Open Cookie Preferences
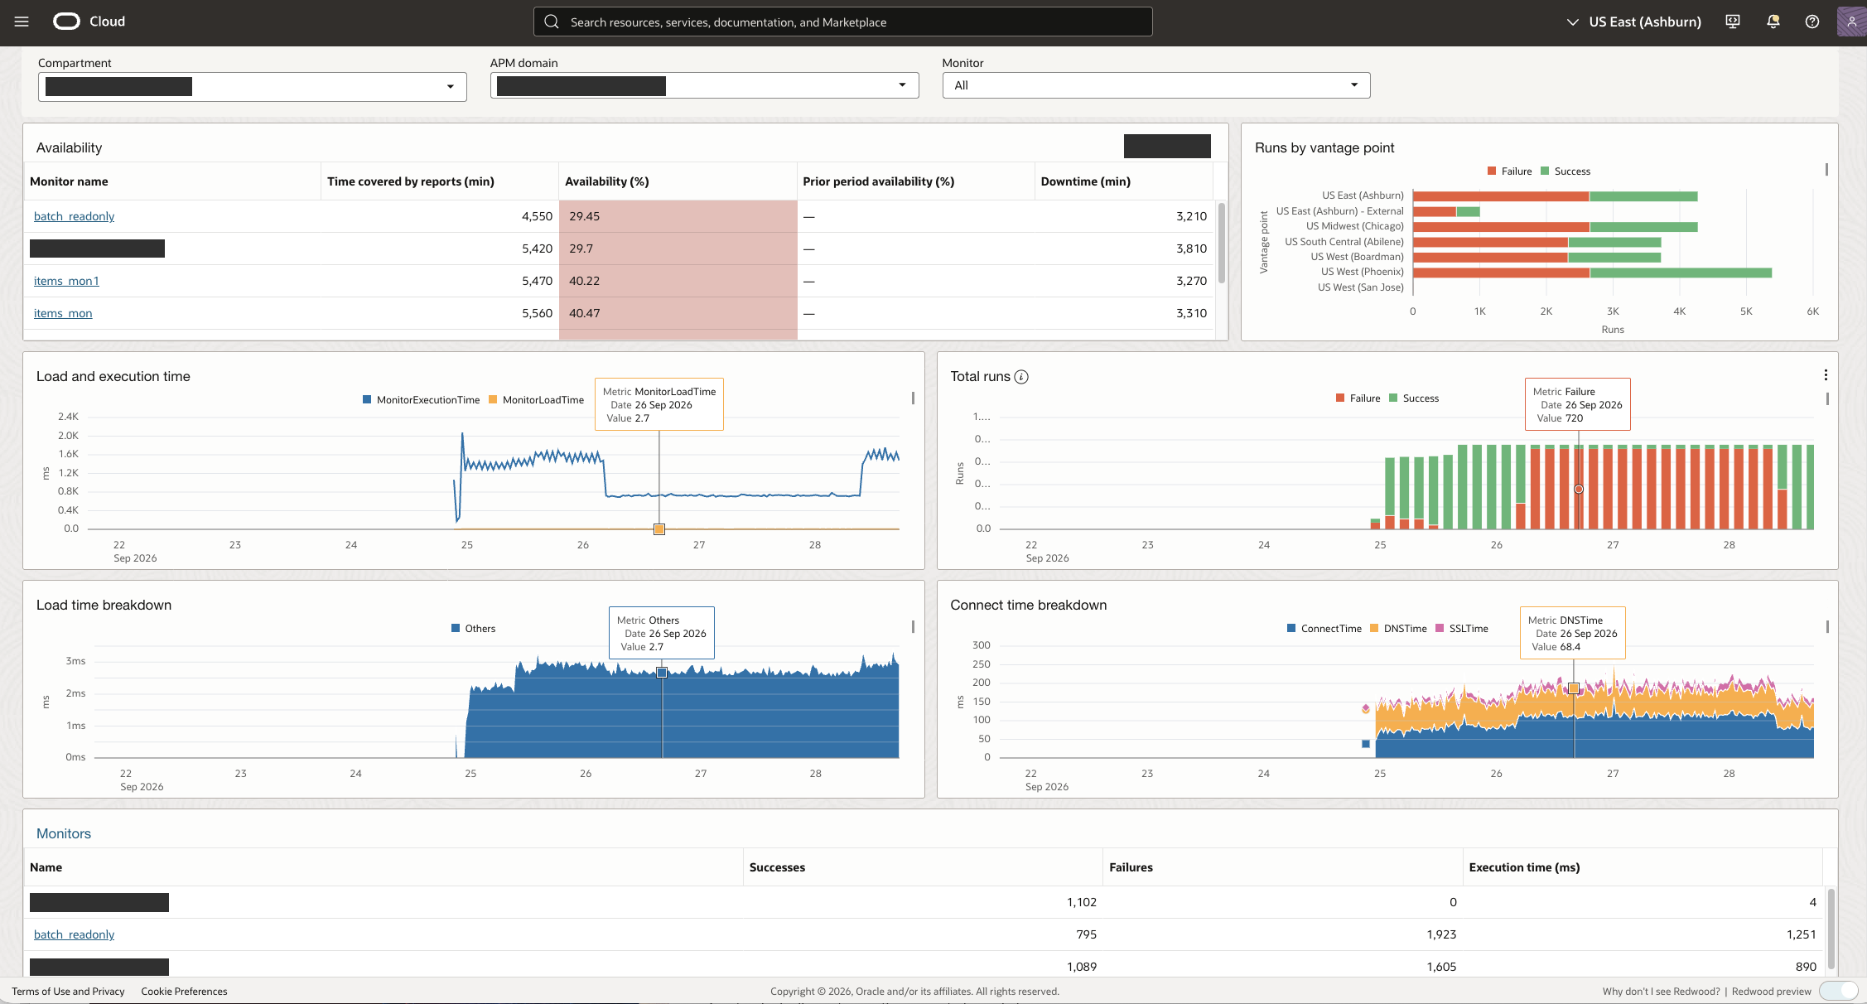The width and height of the screenshot is (1867, 1004). click(184, 992)
